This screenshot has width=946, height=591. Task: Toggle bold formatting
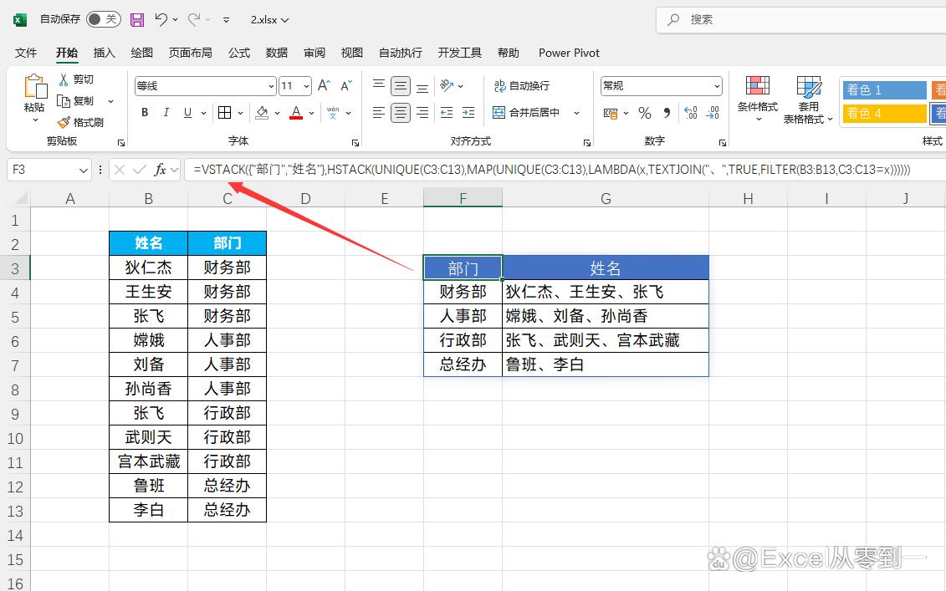[145, 113]
